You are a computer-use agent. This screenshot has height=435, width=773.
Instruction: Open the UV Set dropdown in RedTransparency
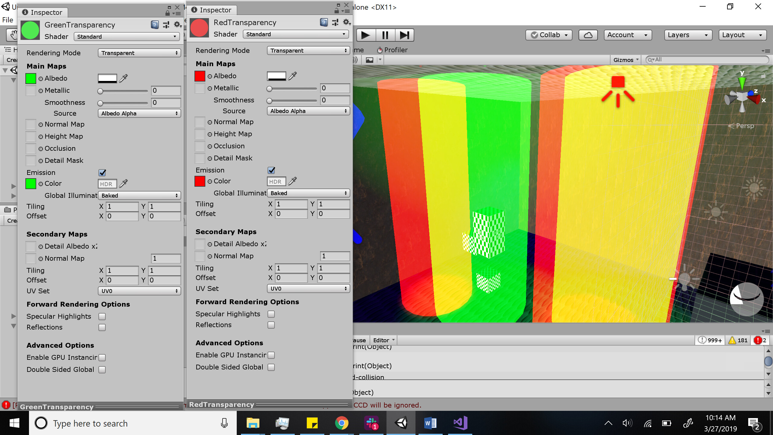point(308,288)
